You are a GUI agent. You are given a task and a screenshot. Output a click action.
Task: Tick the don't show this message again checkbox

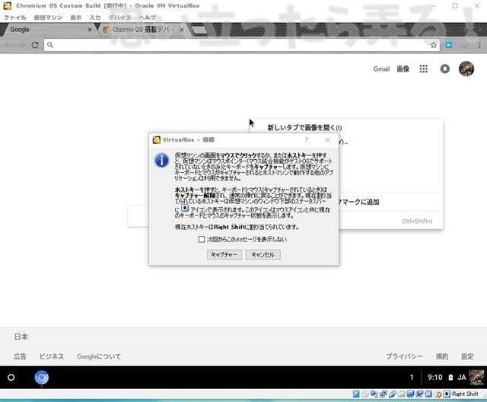(202, 239)
